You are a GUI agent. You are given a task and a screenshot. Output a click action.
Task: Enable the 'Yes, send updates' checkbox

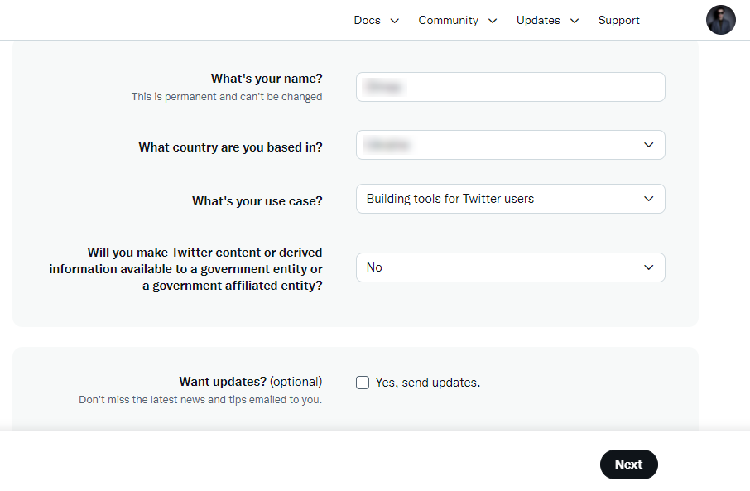point(363,383)
